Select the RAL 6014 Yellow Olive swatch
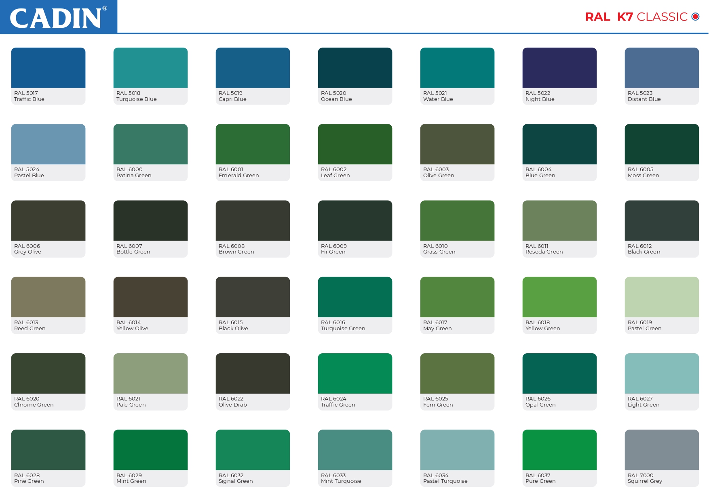The image size is (709, 501). 150,297
